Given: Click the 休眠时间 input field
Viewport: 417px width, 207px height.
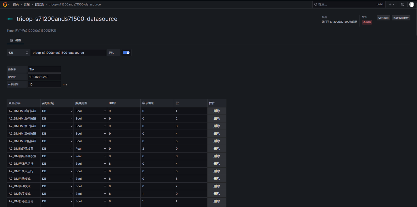Looking at the screenshot, I should [44, 84].
